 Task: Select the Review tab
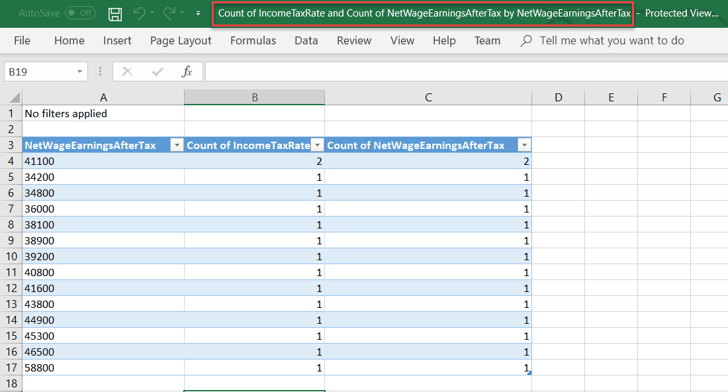(x=353, y=40)
